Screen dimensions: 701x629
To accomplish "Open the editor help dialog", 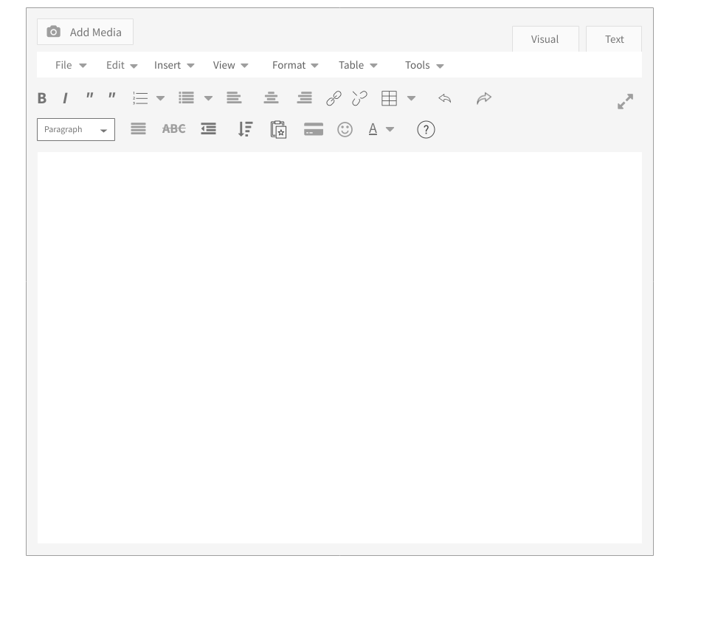I will pos(426,130).
